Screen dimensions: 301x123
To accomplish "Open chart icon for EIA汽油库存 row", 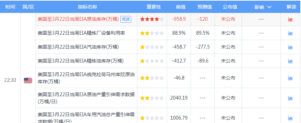I will pyautogui.click(x=290, y=47).
